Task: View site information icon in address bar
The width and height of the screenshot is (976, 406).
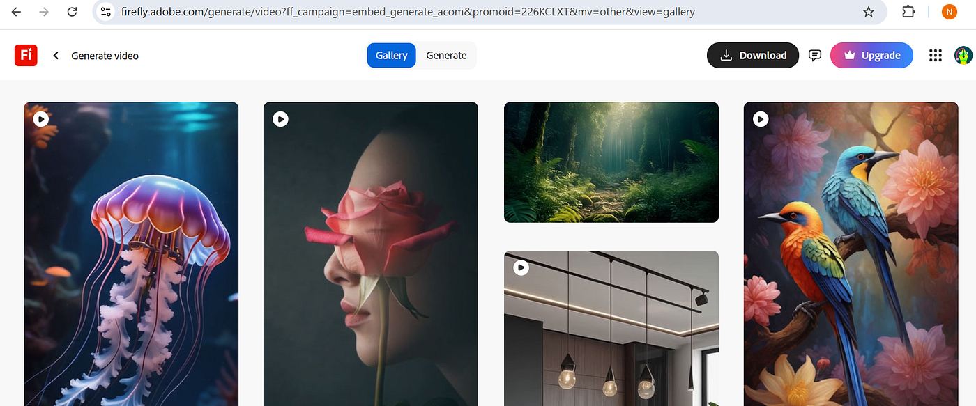Action: (106, 12)
